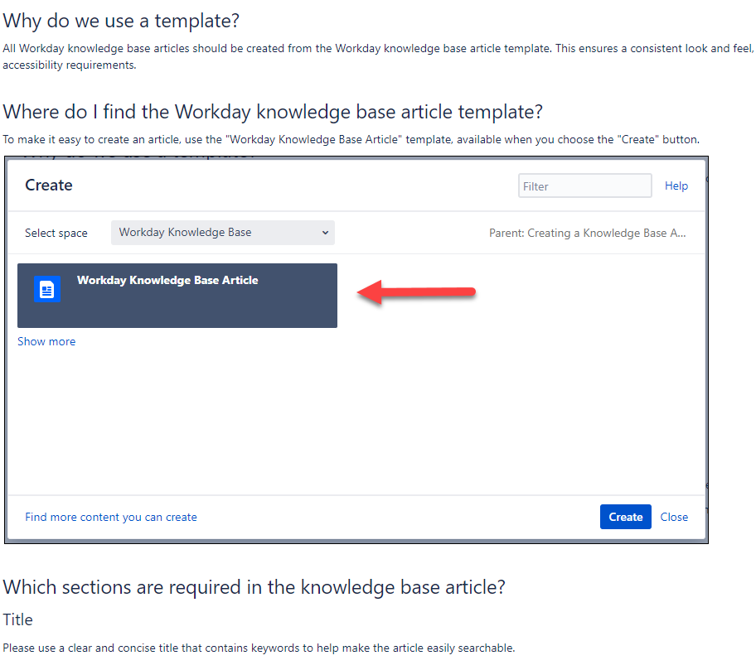Click paragraph starting 'All Workday knowledge base articles'
756x665 pixels.
378,57
